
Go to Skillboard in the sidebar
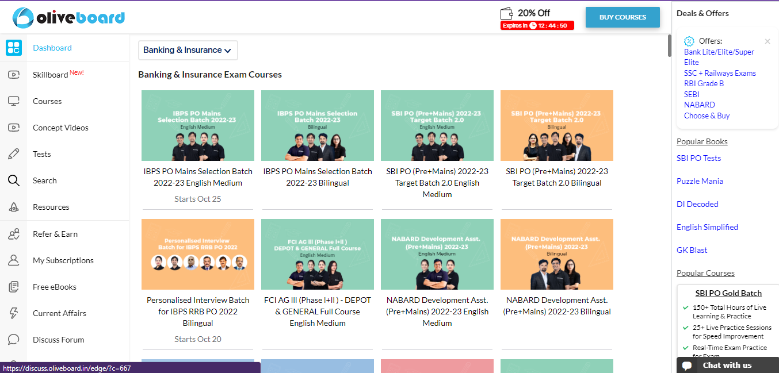(x=58, y=75)
